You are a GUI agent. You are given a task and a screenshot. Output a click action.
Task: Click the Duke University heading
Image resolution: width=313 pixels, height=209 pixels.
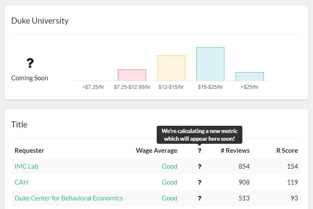click(40, 21)
